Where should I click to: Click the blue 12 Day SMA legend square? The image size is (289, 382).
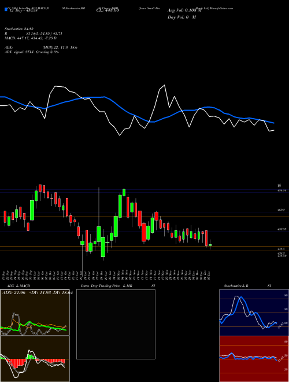(x=6, y=10)
